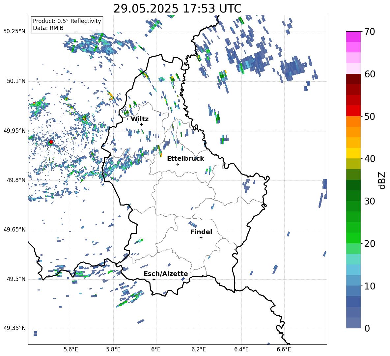Click the 'Data: RMIB' text
Screen dimensions: 390x356
click(48, 28)
